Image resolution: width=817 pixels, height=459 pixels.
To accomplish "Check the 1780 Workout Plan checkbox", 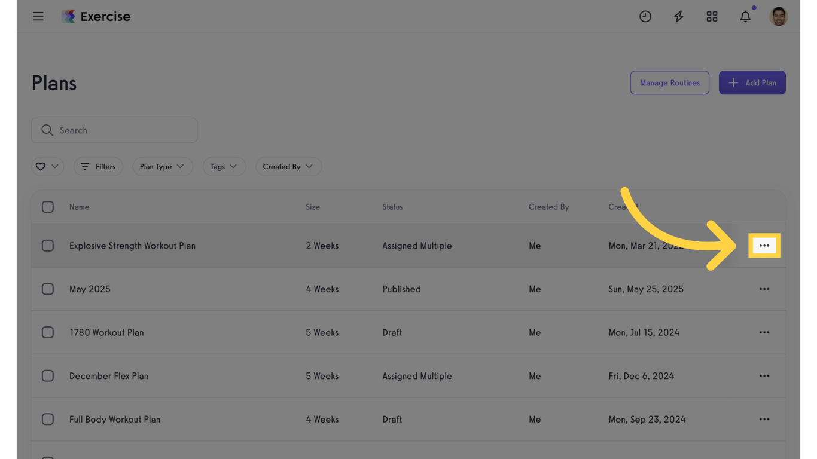I will 48,332.
